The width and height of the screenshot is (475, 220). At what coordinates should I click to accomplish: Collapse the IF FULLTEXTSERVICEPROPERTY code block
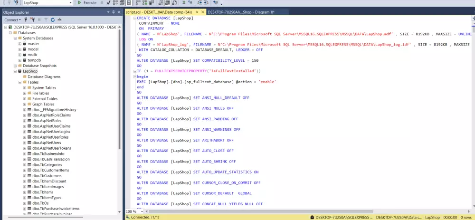tap(134, 71)
